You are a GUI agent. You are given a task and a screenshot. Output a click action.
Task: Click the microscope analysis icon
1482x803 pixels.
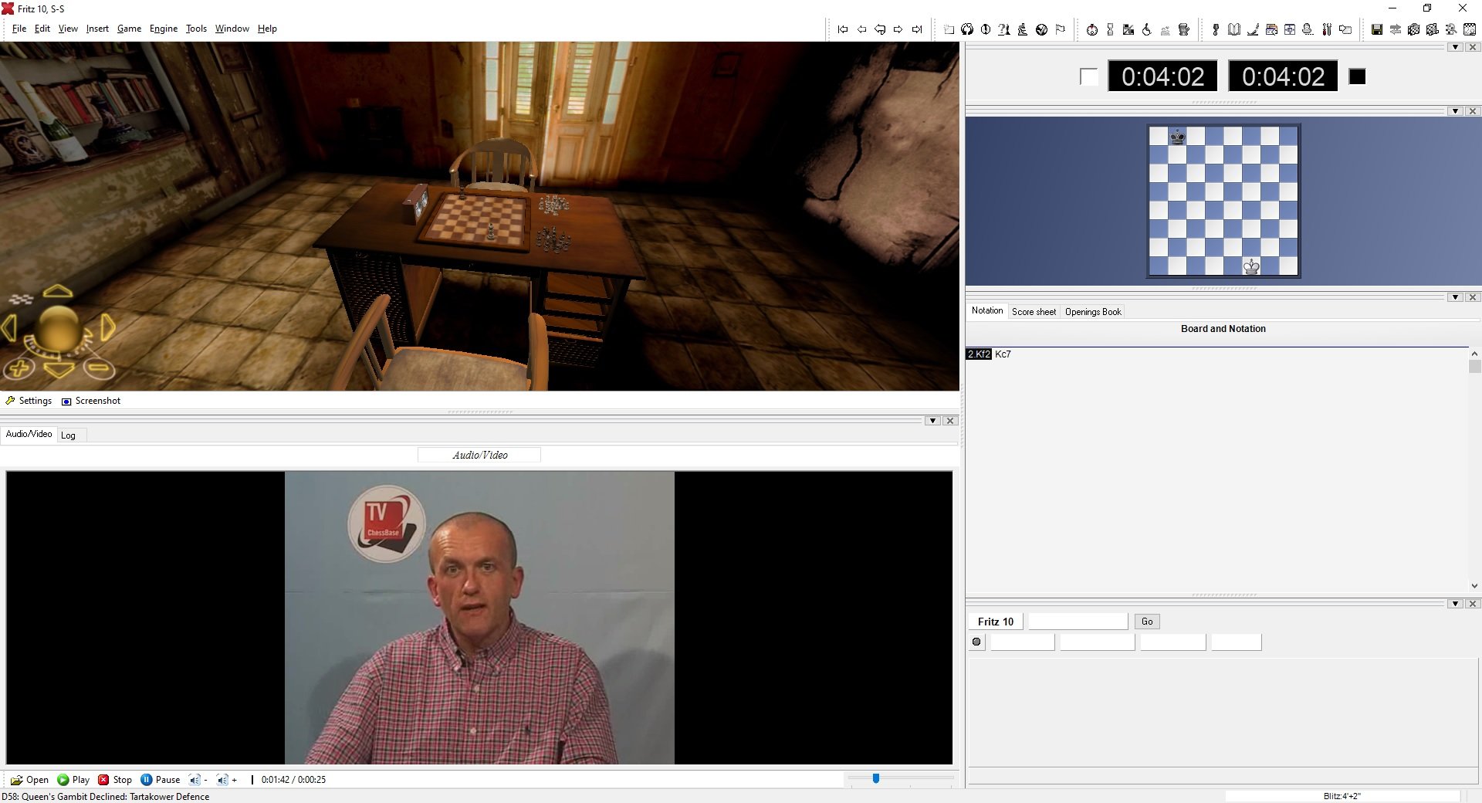pos(1023,29)
